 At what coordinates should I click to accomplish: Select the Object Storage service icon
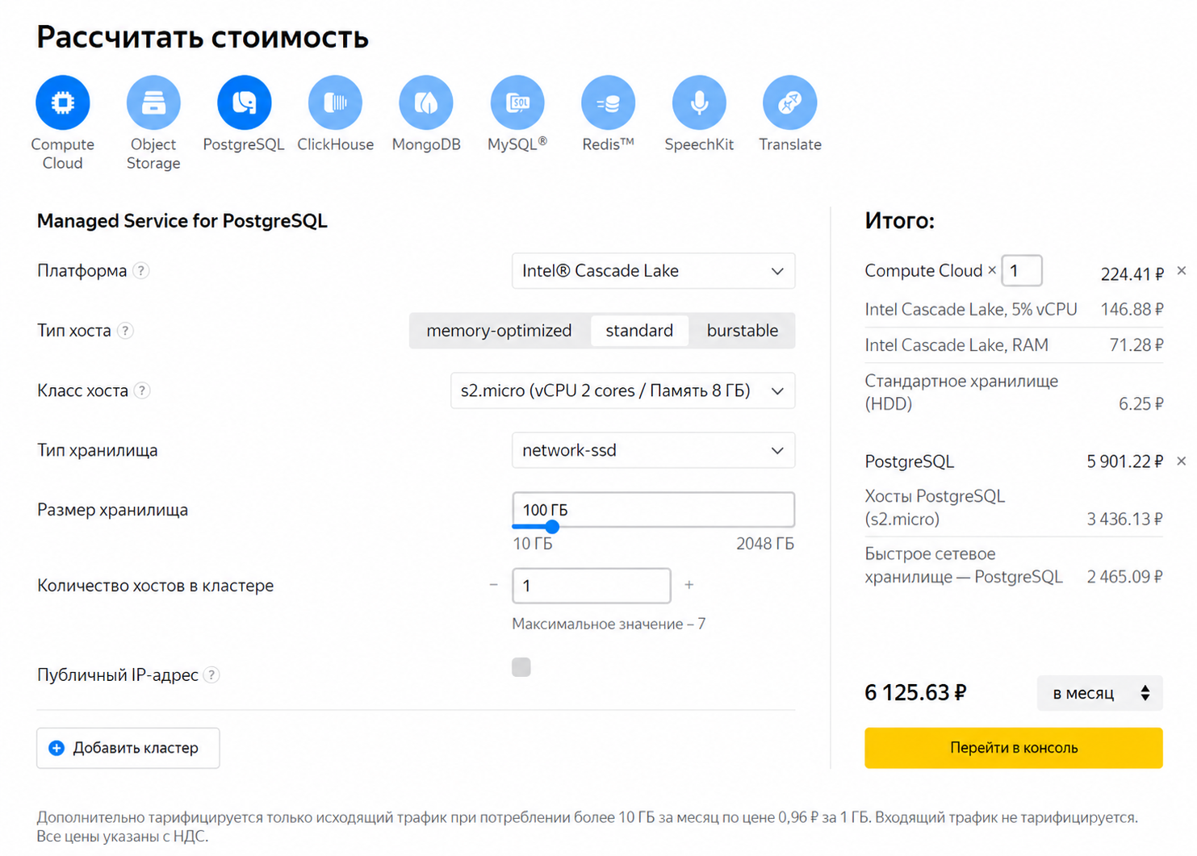point(153,102)
